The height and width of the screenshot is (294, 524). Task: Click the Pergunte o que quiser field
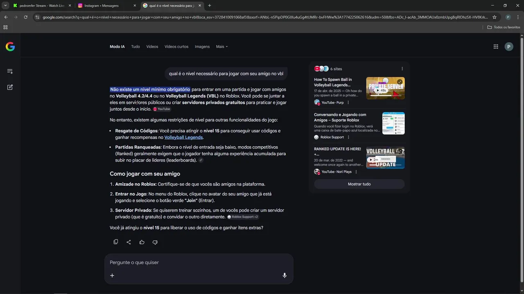[199, 263]
